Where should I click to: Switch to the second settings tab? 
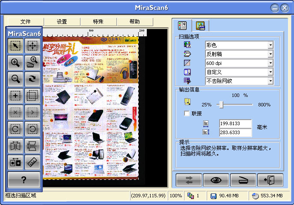[199, 26]
